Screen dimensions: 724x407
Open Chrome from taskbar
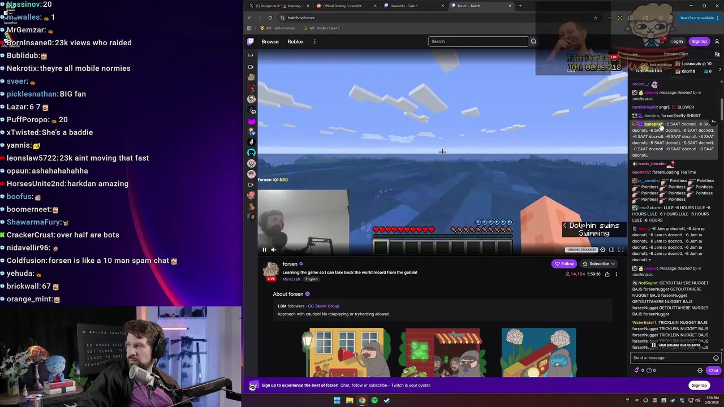(x=362, y=400)
